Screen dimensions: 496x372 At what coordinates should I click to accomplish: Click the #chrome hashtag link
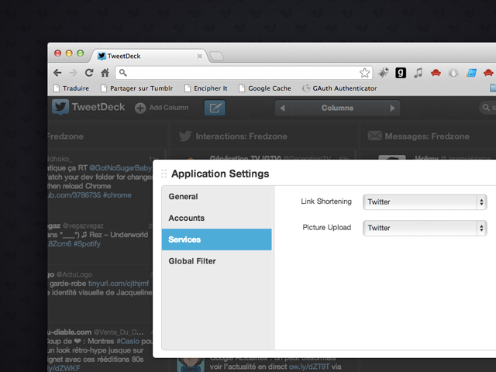click(117, 195)
